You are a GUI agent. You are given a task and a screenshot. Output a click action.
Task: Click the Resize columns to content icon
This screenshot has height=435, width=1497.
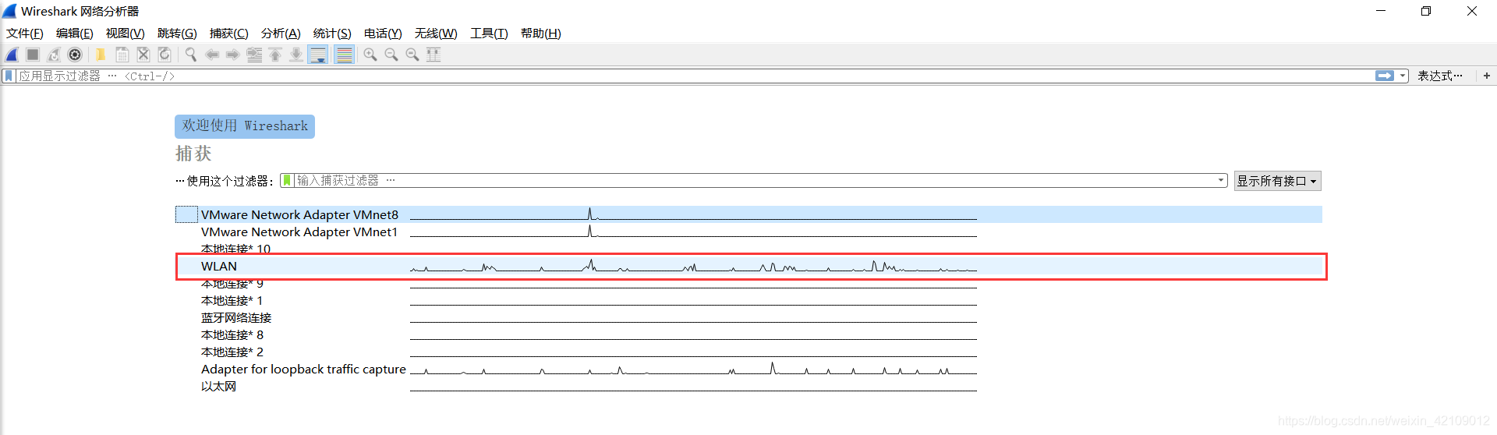[434, 55]
